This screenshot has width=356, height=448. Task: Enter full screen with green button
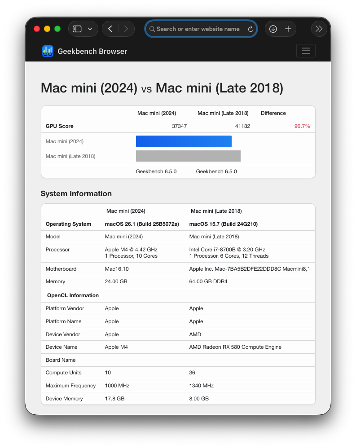tap(57, 29)
